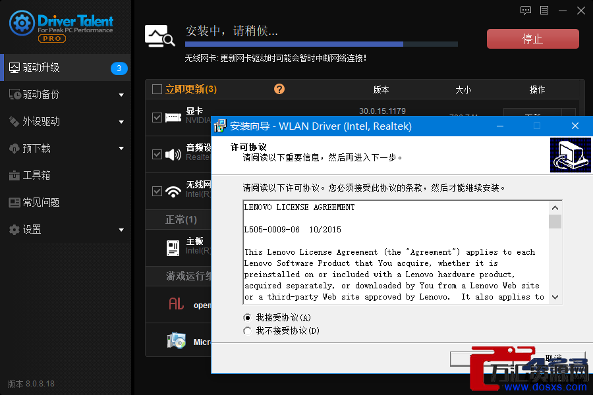Click the 外设驱动 peripheral icon in sidebar
Screen dimensions: 593x395
click(14, 121)
